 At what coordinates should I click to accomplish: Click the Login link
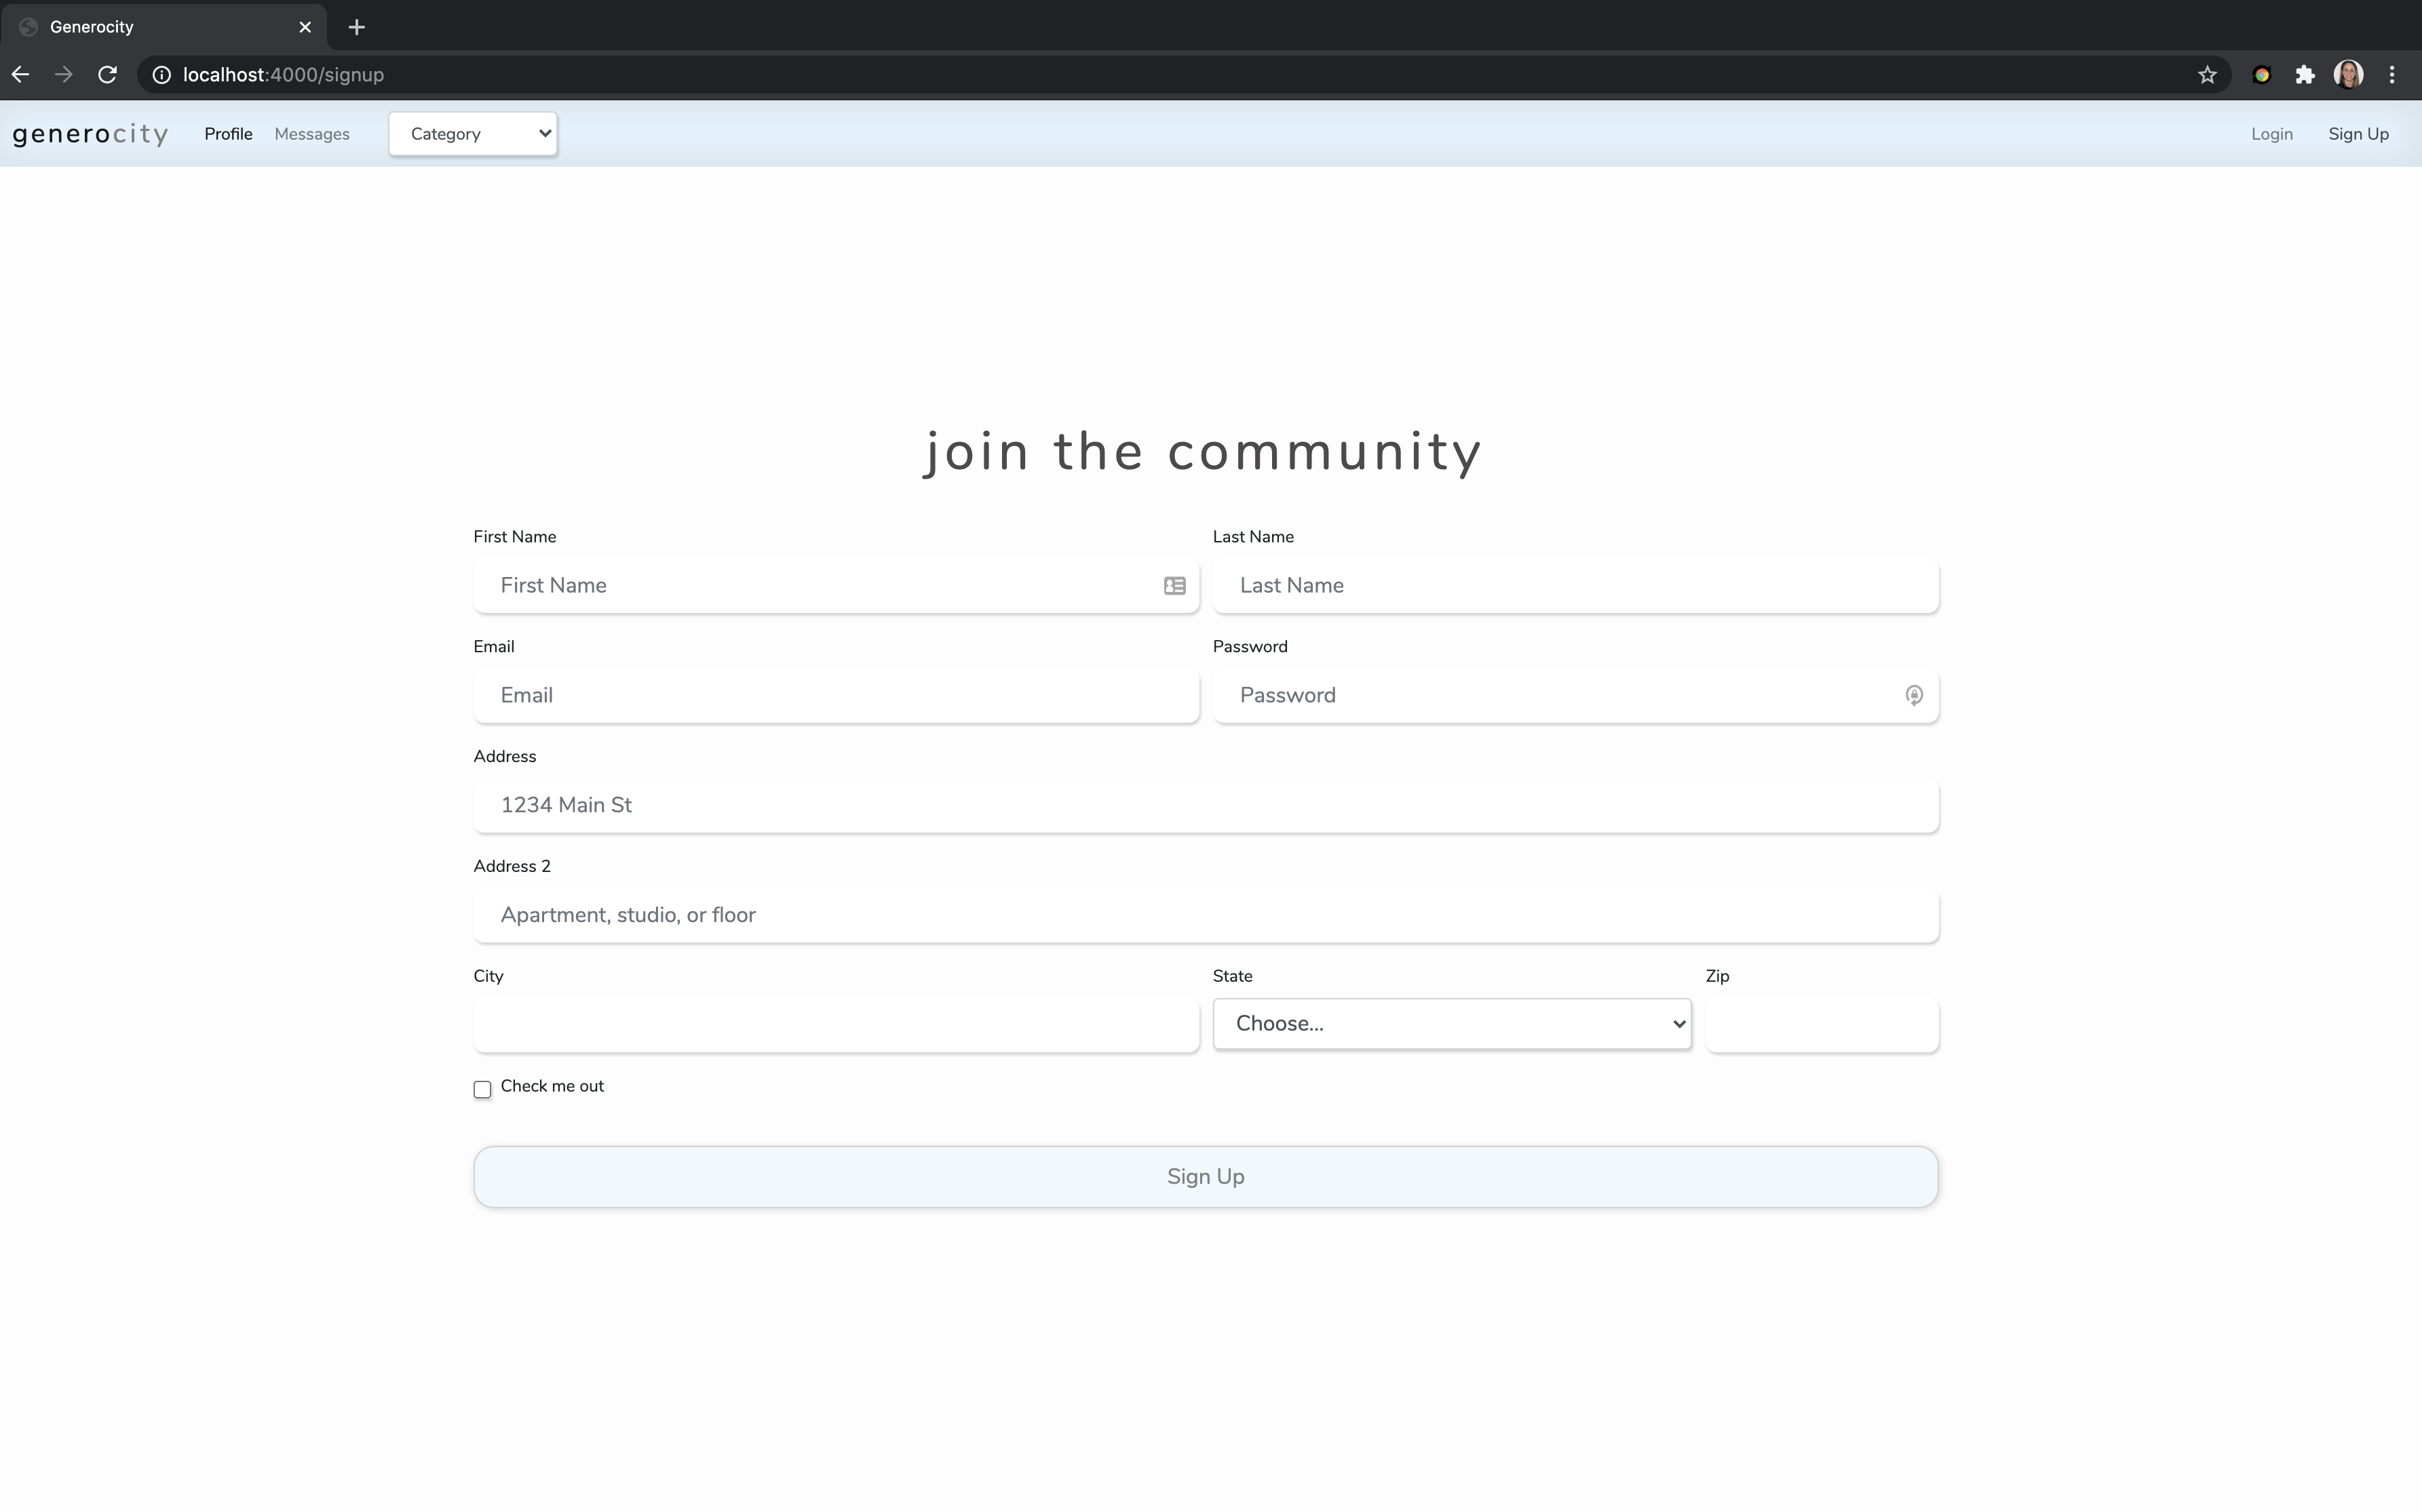pos(2271,134)
